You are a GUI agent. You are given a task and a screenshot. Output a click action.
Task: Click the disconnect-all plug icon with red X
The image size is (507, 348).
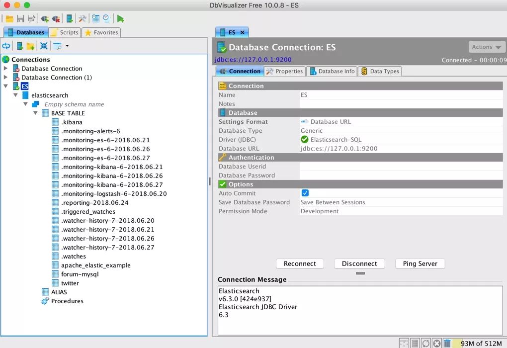[56, 19]
